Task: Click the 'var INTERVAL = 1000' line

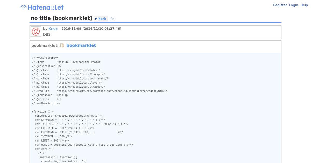Action: point(54,137)
